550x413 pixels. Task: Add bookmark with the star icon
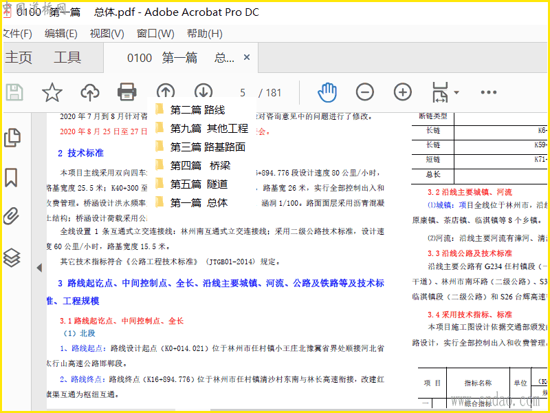pyautogui.click(x=52, y=92)
